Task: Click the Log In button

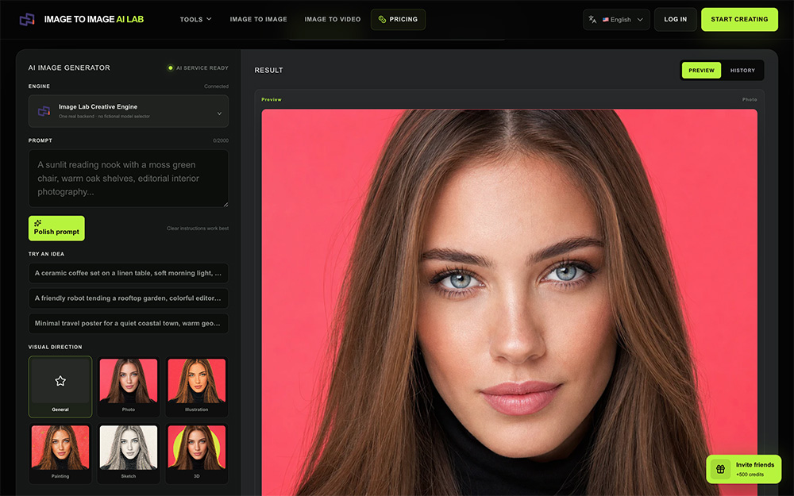Action: (x=676, y=19)
